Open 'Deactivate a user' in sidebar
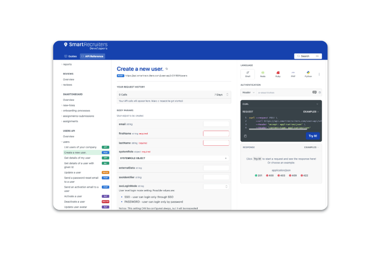 (x=75, y=202)
